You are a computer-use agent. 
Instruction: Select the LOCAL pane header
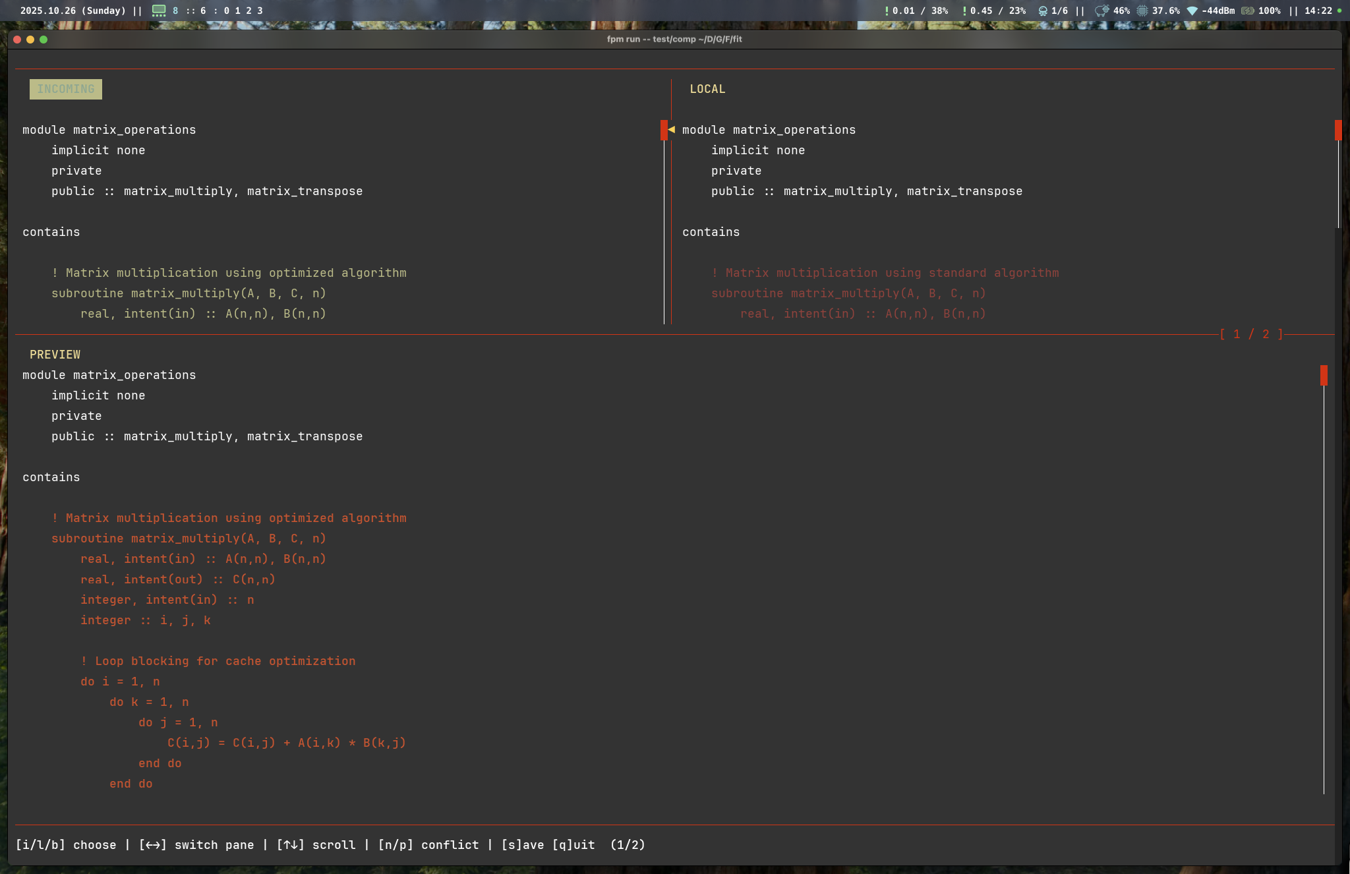pos(707,89)
